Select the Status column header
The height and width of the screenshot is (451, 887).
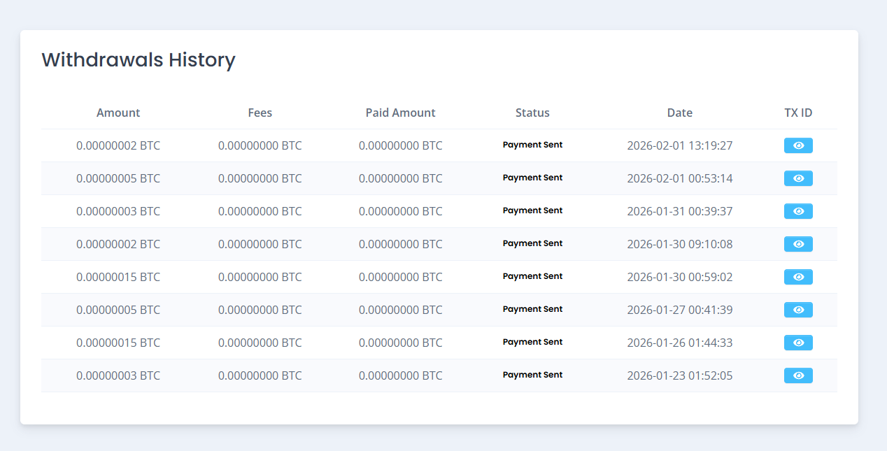pyautogui.click(x=532, y=113)
